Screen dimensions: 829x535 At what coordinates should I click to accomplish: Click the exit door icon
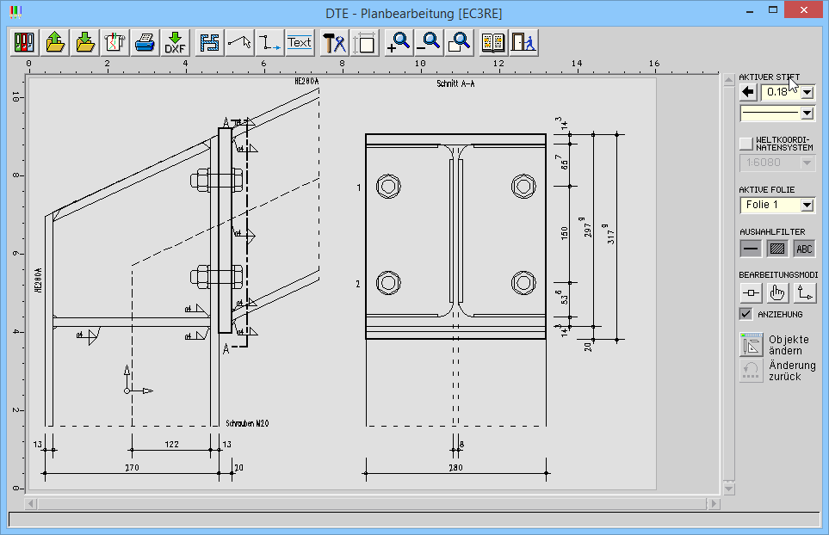pyautogui.click(x=523, y=42)
